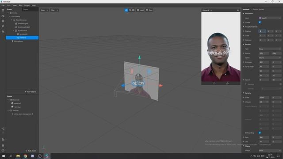Open the Spark AR Studio taskbar icon
Image resolution: width=283 pixels, height=159 pixels.
pyautogui.click(x=47, y=156)
